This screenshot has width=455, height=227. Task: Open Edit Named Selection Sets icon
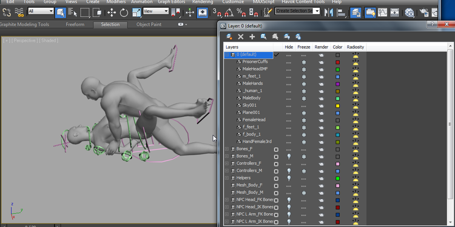268,13
